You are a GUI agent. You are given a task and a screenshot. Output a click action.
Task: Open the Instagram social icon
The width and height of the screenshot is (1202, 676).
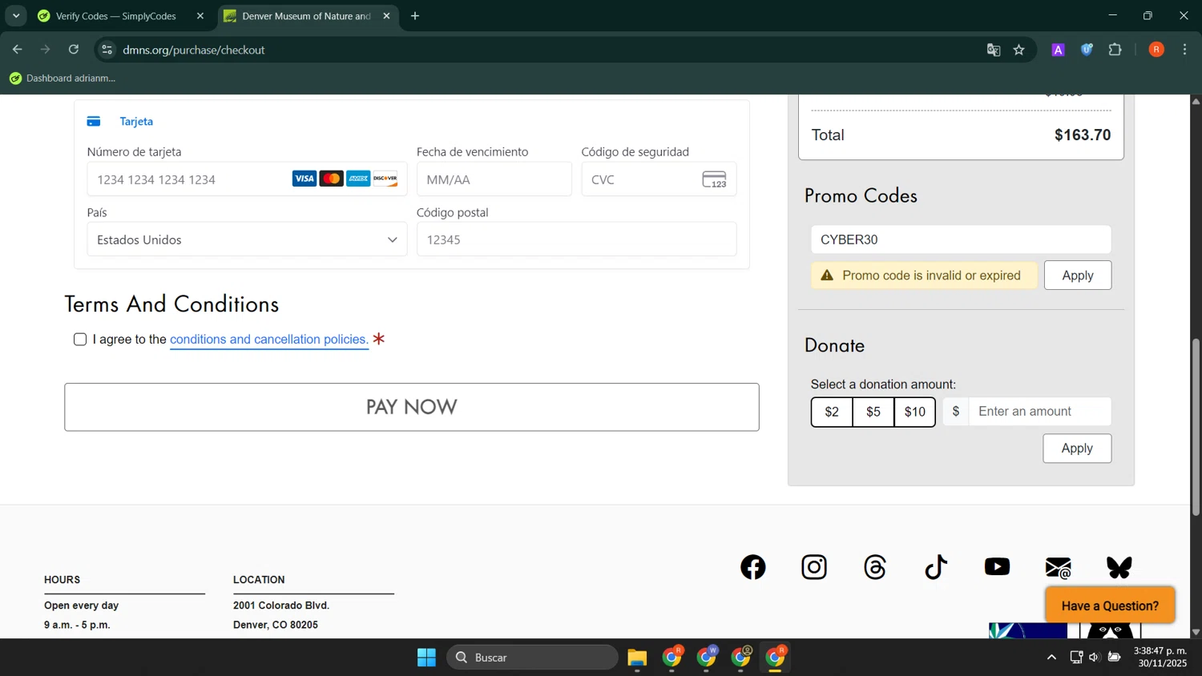click(814, 567)
